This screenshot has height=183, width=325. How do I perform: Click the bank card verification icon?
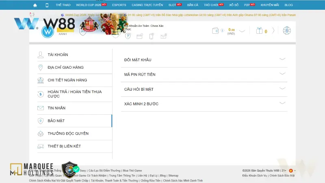(x=140, y=36)
